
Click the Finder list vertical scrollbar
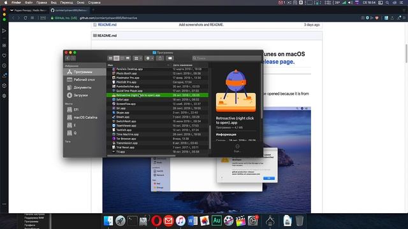(210, 137)
